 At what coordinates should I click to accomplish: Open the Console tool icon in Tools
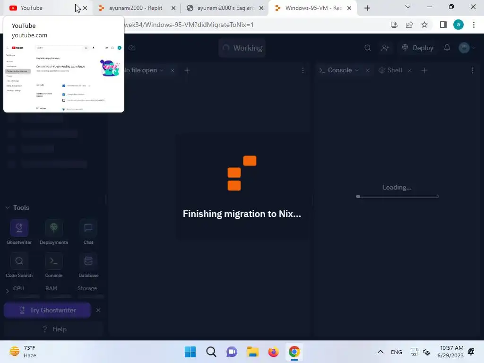(x=54, y=261)
